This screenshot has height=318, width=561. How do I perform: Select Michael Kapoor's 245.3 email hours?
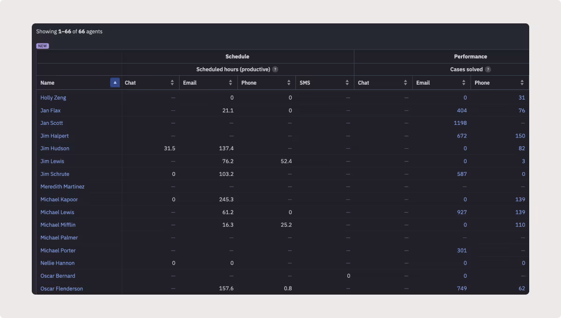coord(226,199)
